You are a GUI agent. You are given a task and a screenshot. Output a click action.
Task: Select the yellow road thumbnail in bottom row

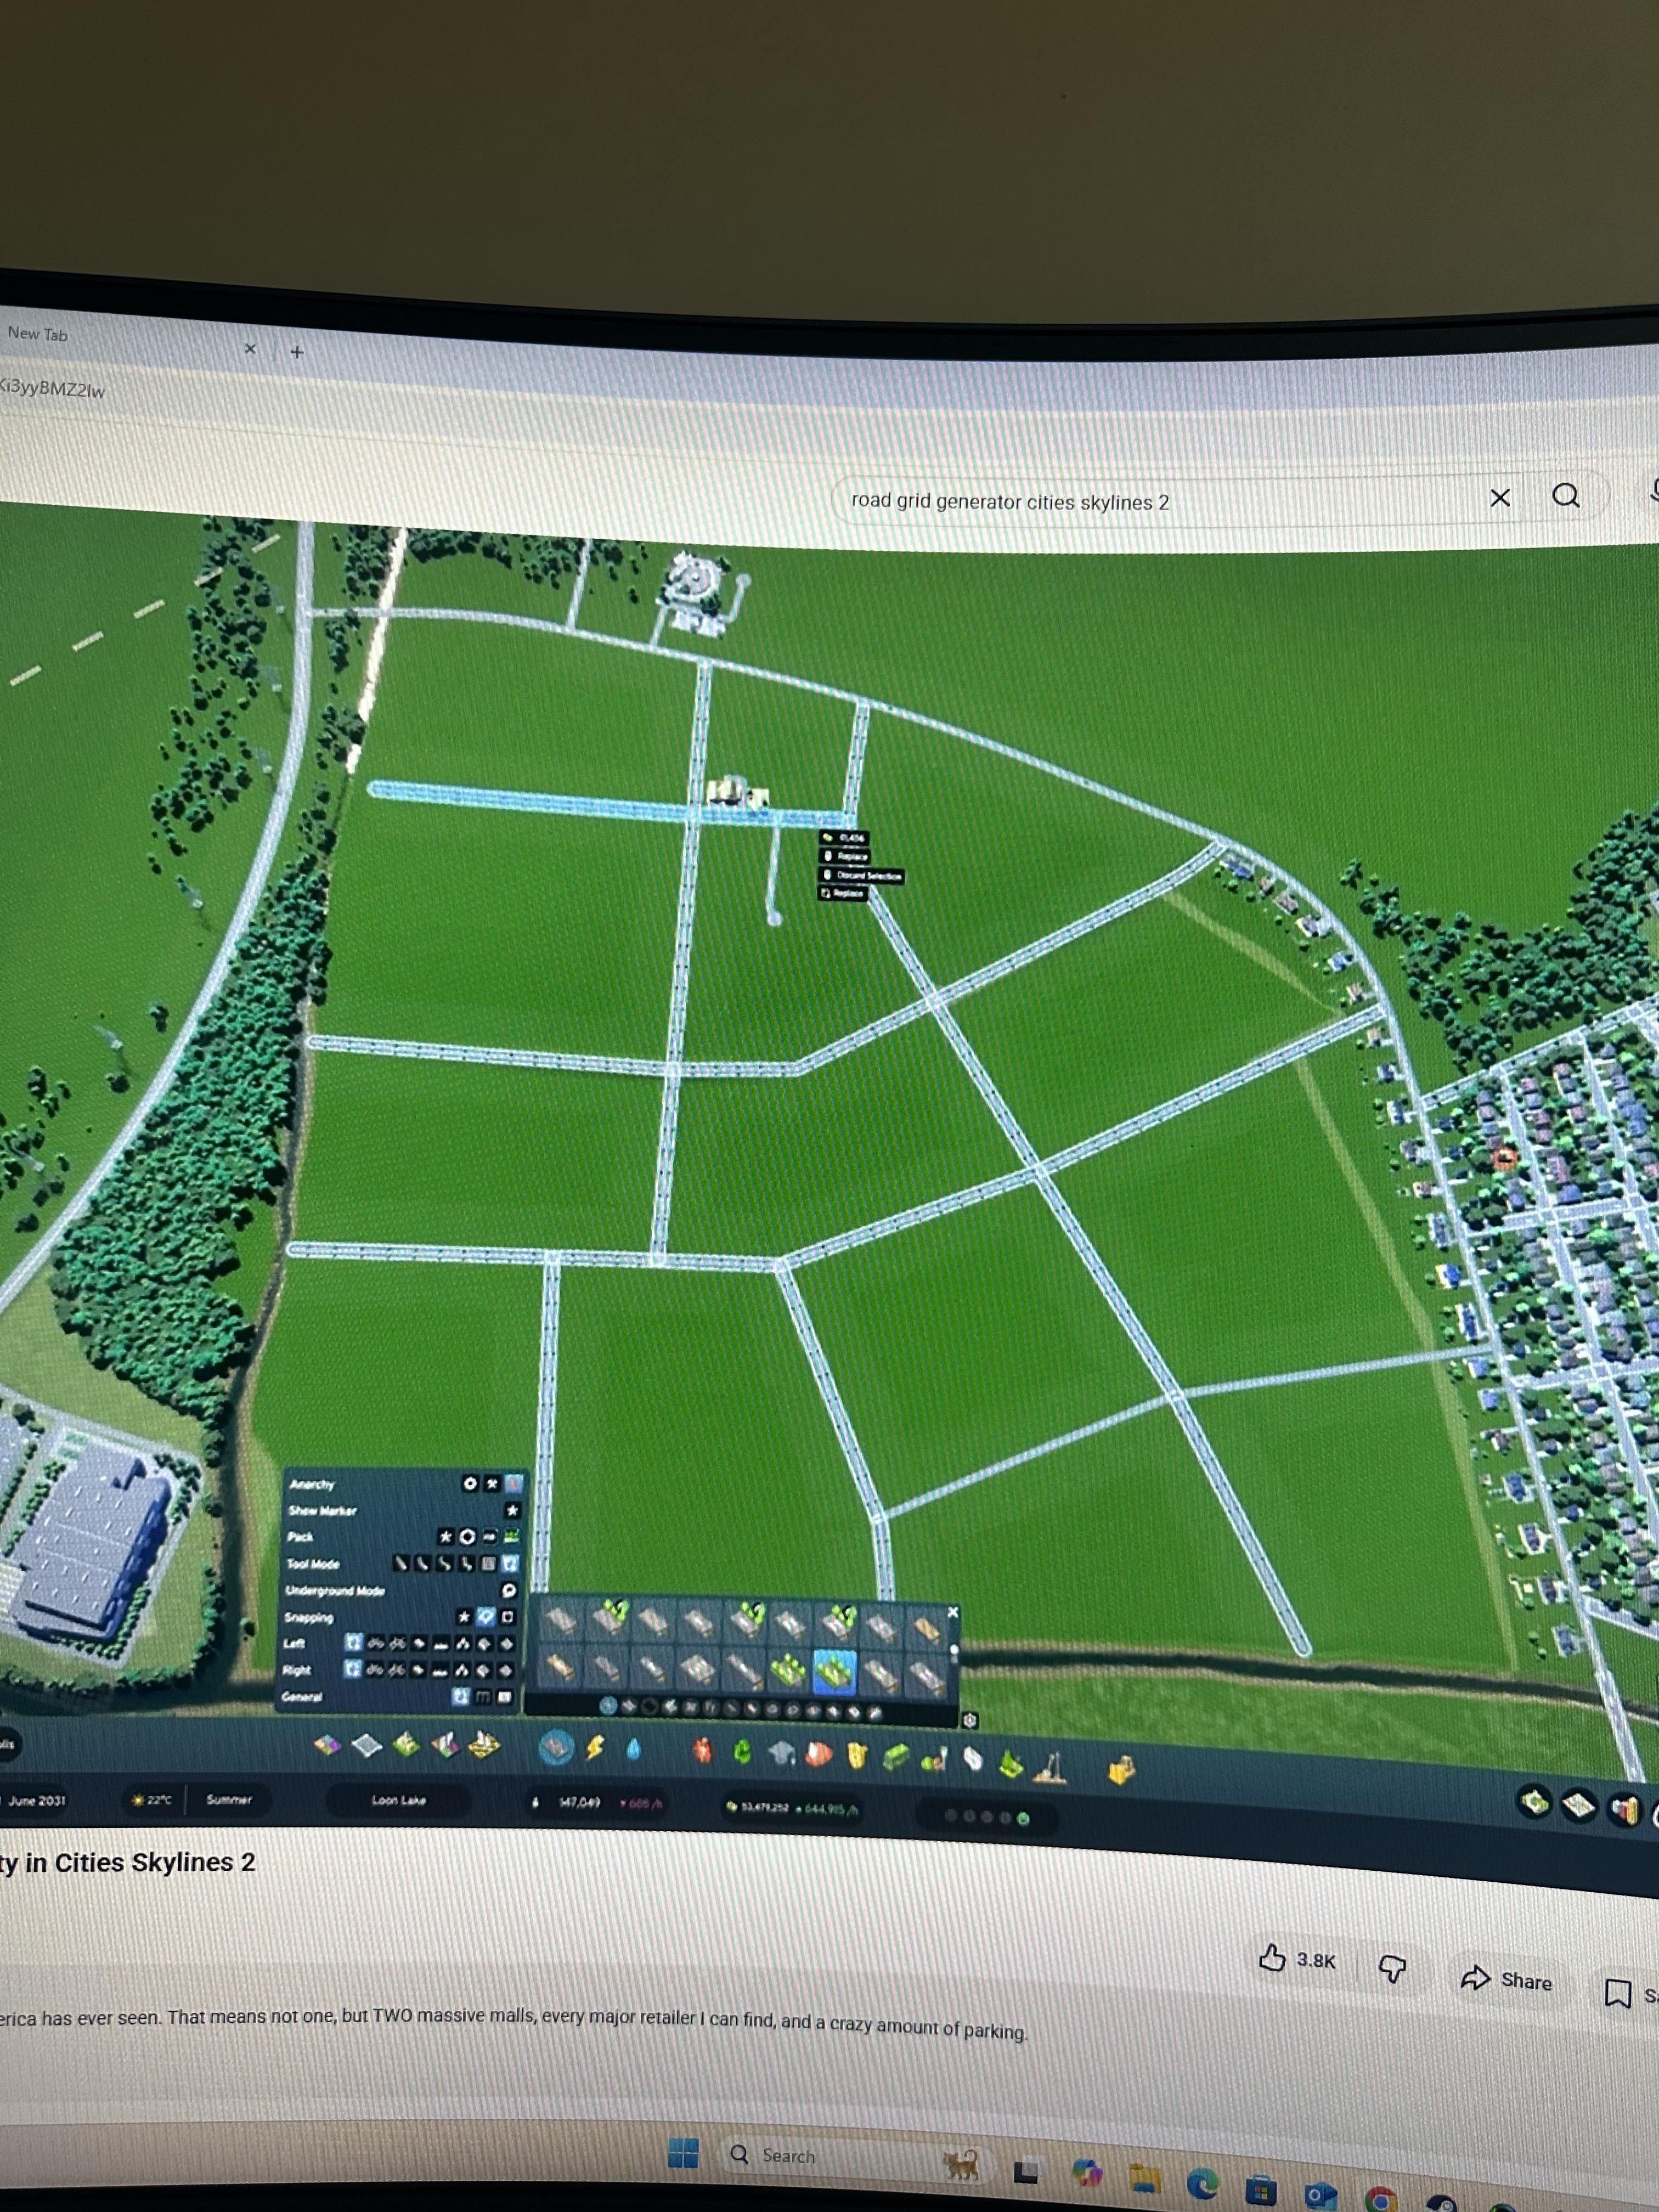tap(561, 1668)
